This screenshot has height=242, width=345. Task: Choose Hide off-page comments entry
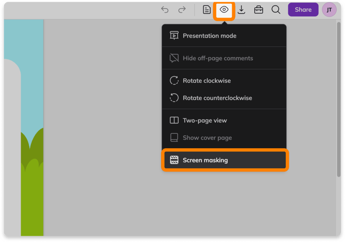(x=224, y=58)
